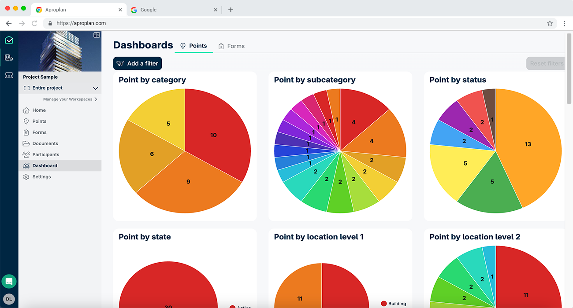Expand Manage your Workspaces chevron

point(96,99)
